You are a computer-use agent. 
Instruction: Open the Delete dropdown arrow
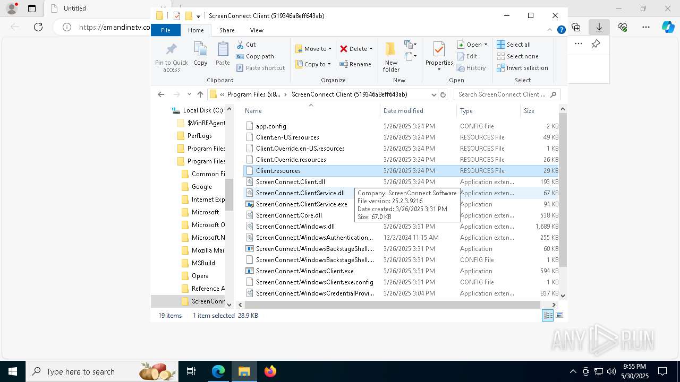(x=371, y=49)
